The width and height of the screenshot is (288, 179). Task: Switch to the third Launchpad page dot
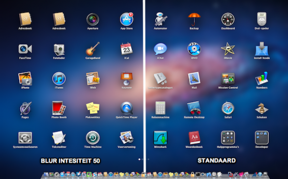click(x=148, y=159)
